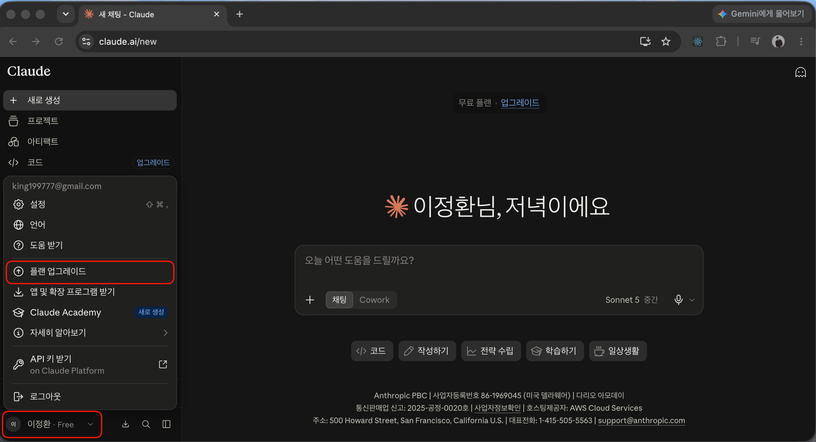The width and height of the screenshot is (816, 442).
Task: Bookmark this page with the star icon
Action: 666,42
